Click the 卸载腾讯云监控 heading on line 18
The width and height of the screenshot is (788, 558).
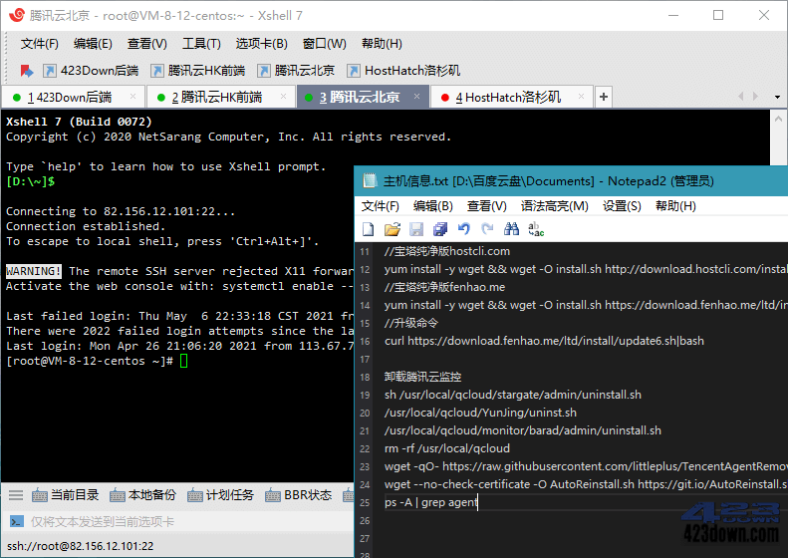tap(422, 377)
